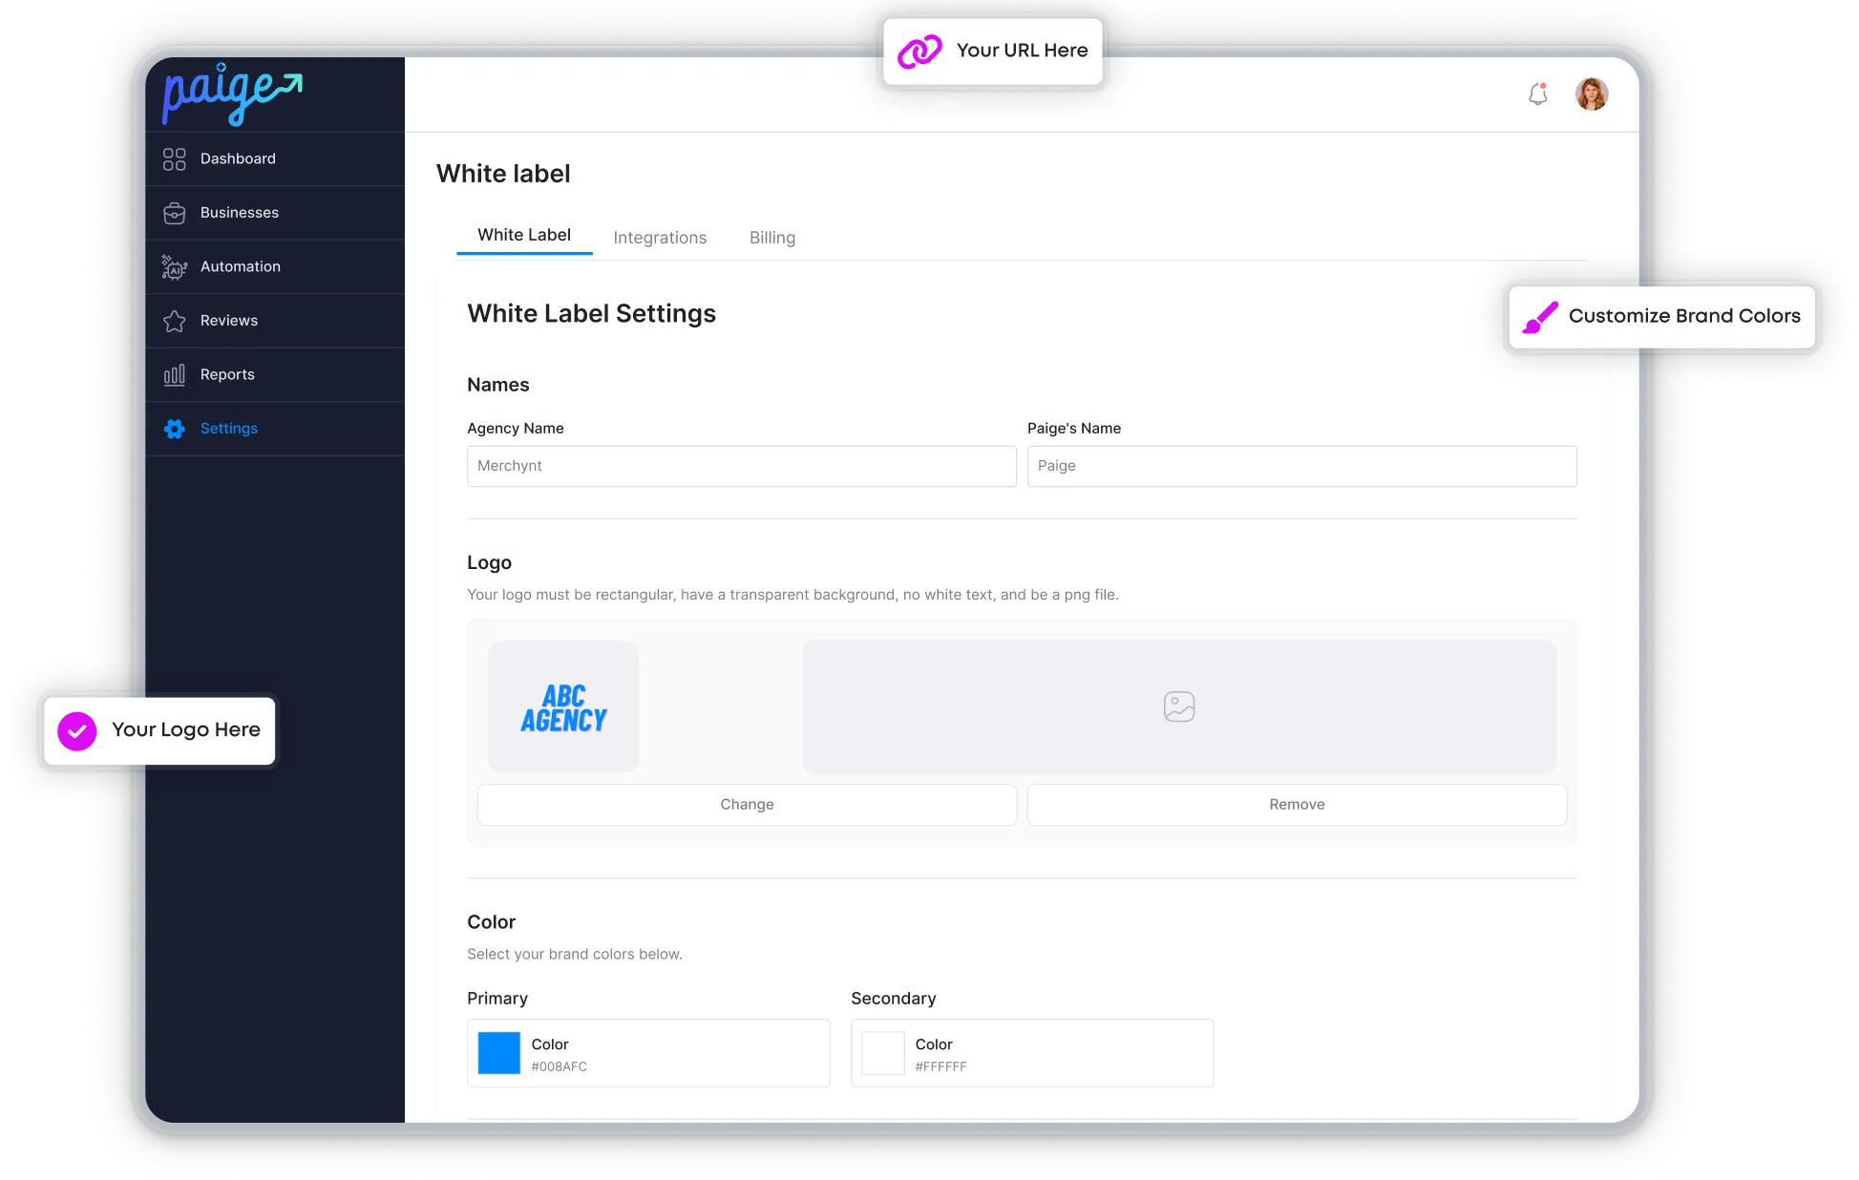This screenshot has width=1859, height=1180.
Task: Click the Automation AI gear icon
Action: click(174, 267)
